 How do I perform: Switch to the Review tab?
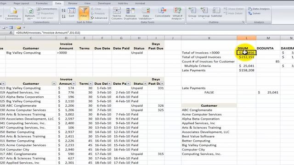(73, 3)
